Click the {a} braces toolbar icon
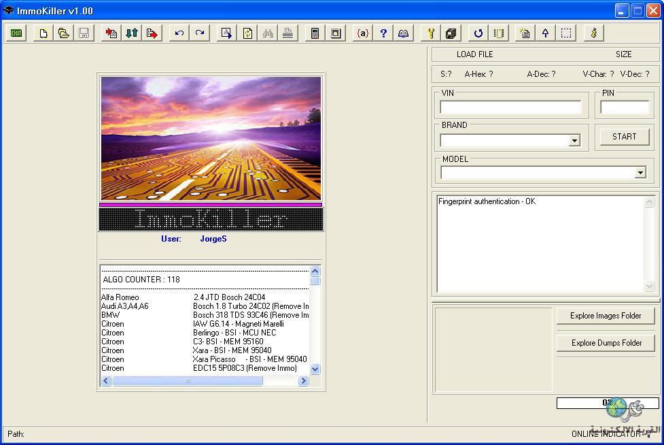 tap(363, 33)
